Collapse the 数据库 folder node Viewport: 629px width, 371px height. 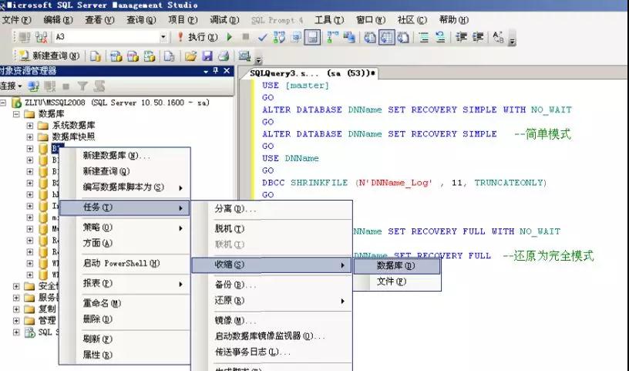click(18, 114)
